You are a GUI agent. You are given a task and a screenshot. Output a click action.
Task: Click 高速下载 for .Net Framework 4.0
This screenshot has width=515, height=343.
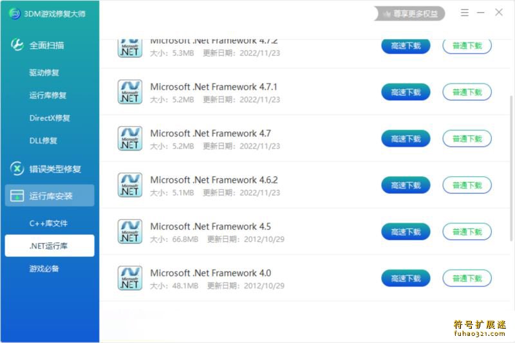(406, 279)
